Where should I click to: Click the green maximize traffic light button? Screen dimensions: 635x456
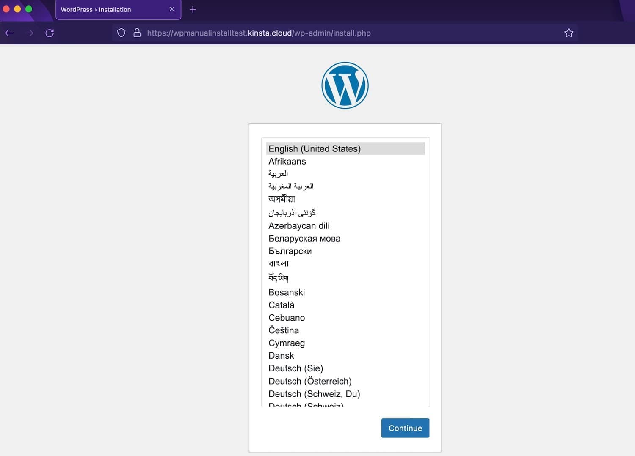pyautogui.click(x=28, y=8)
